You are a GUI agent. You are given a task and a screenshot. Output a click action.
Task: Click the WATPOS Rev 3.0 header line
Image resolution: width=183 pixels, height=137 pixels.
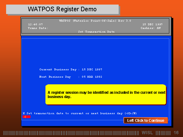click(95, 21)
